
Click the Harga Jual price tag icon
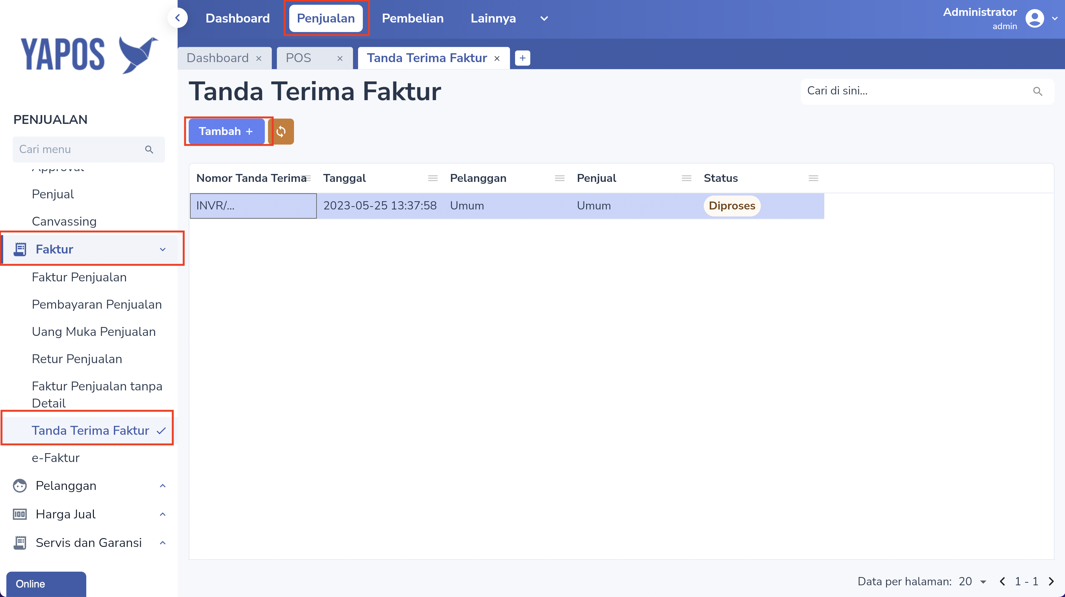tap(19, 514)
